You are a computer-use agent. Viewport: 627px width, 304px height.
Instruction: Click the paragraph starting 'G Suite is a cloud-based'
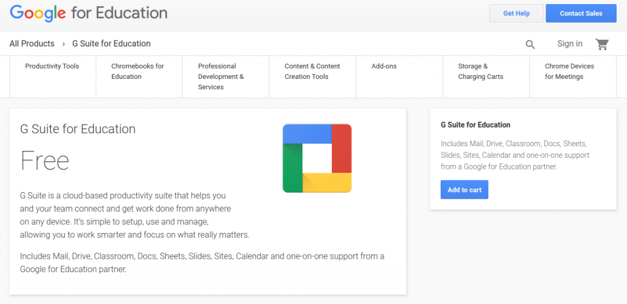coord(135,215)
